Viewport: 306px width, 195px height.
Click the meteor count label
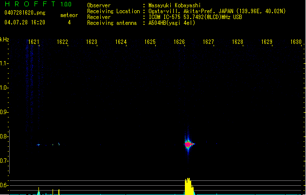tap(69, 15)
